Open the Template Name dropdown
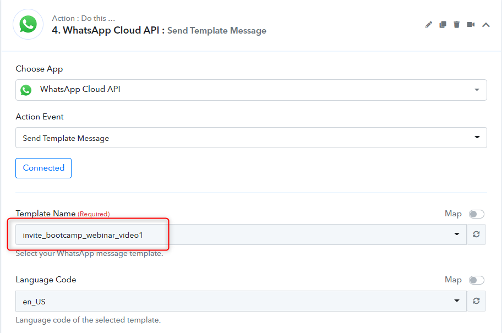The width and height of the screenshot is (502, 333). (241, 234)
